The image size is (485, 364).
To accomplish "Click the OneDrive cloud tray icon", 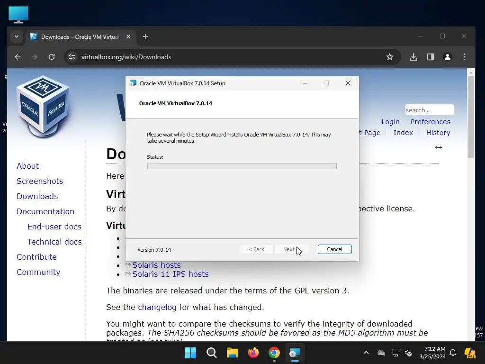I will click(381, 353).
